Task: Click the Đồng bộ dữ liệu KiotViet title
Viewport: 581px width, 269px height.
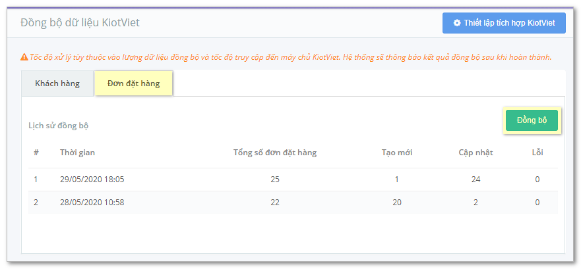Action: (x=80, y=22)
